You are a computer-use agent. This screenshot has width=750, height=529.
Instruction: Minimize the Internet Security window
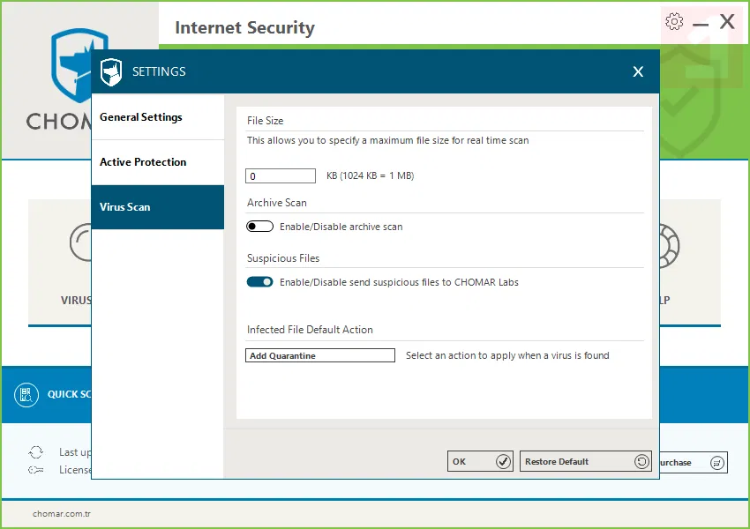(x=701, y=24)
